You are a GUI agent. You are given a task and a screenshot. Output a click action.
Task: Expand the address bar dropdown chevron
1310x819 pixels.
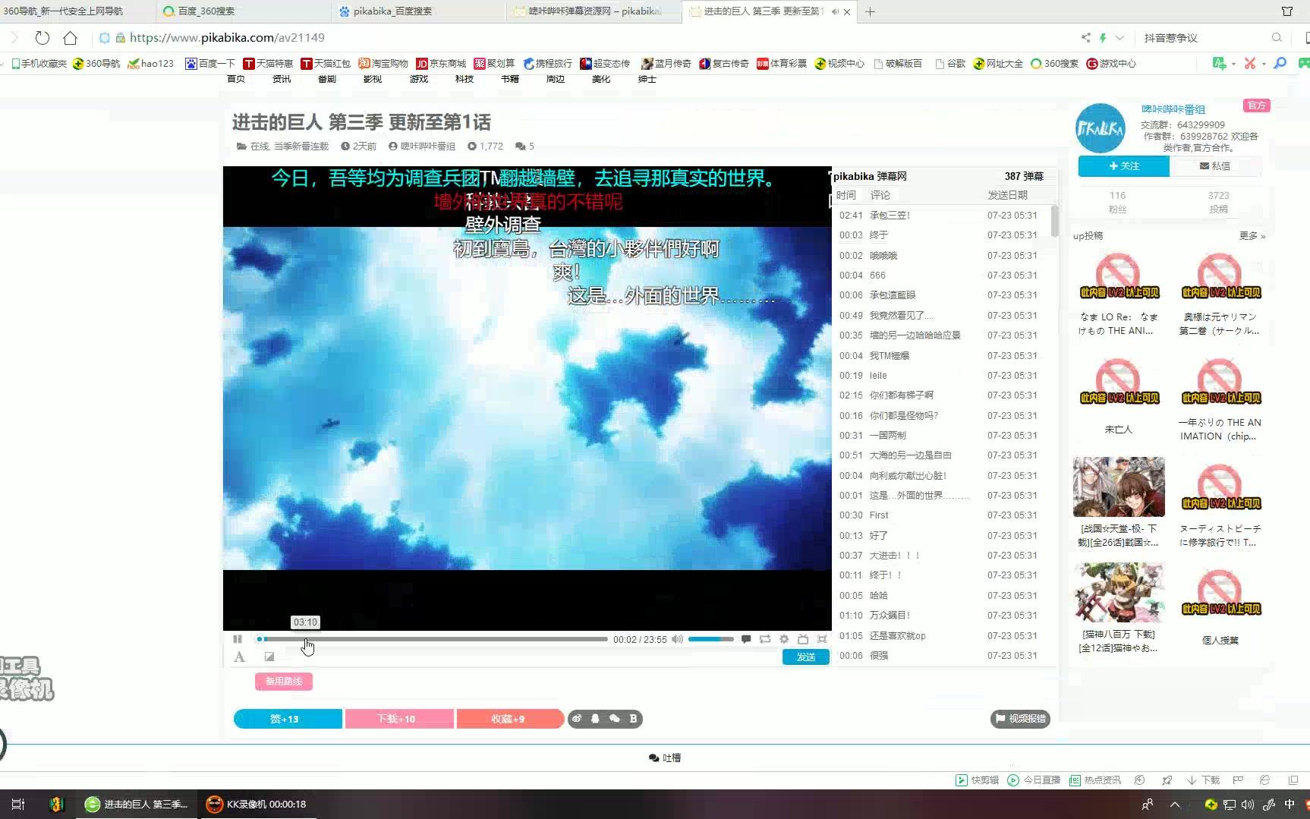coord(1119,38)
